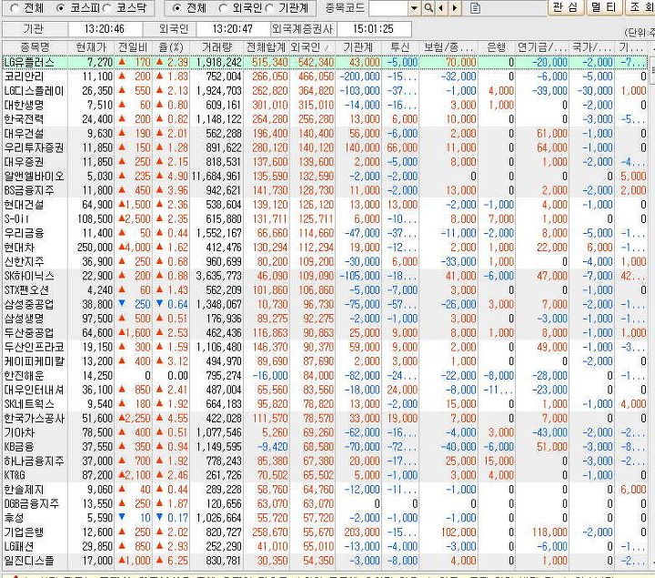Click the stock code search magnifier icon
655x578 pixels.
(428, 8)
